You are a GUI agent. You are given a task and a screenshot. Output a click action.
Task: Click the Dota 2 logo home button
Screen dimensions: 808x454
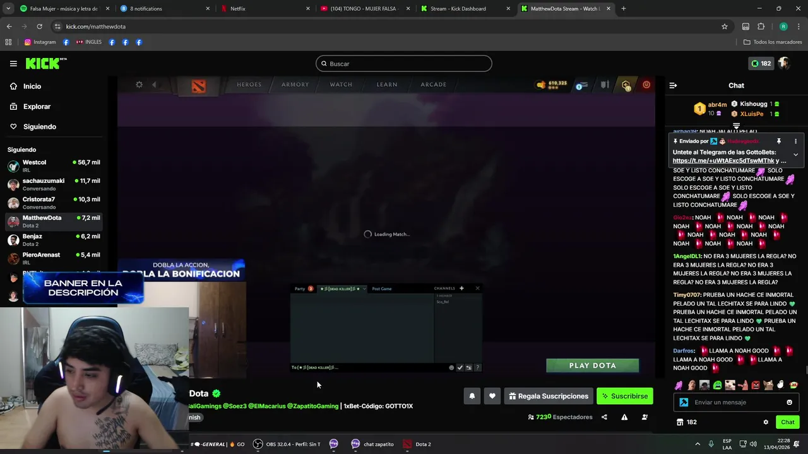pyautogui.click(x=198, y=86)
